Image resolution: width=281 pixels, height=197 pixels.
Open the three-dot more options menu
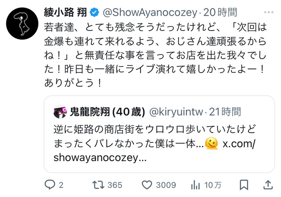269,12
